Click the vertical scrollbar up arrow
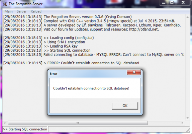192x134 pixels. (187, 17)
